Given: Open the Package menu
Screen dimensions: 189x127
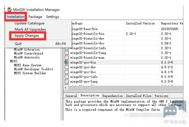Looking at the screenshot, I should tap(35, 17).
